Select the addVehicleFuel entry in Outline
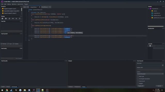 click(x=157, y=15)
